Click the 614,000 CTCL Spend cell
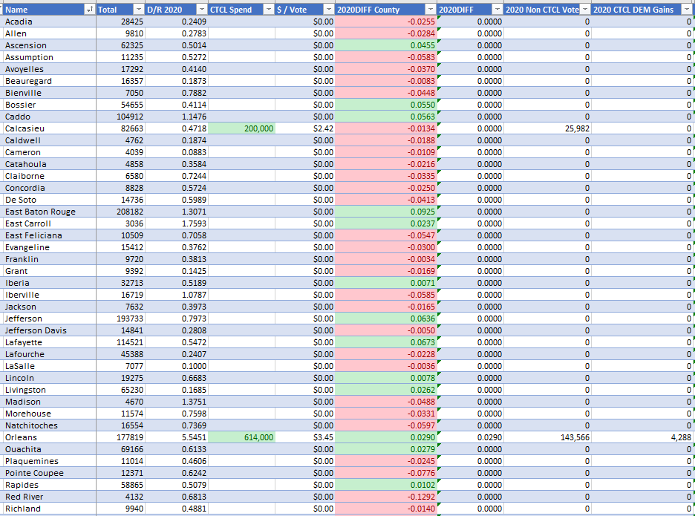This screenshot has height=516, width=695. (x=241, y=437)
